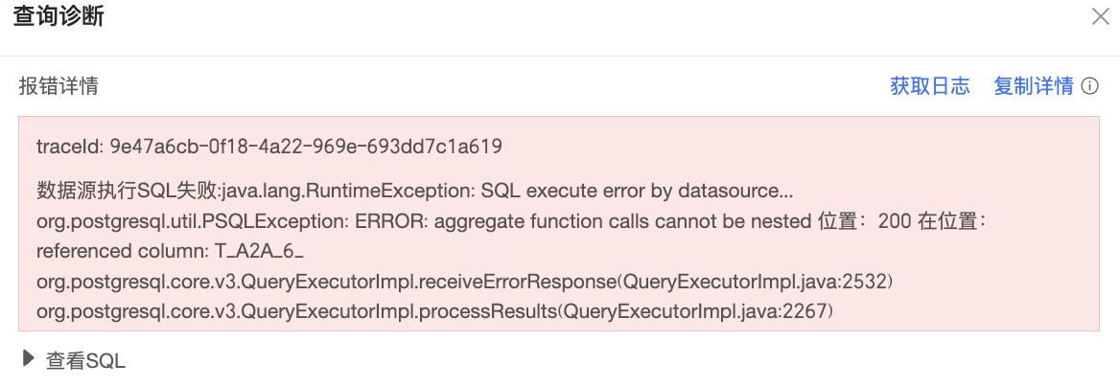Click the traceId label in error box
Image resolution: width=1120 pixels, height=387 pixels.
[69, 147]
